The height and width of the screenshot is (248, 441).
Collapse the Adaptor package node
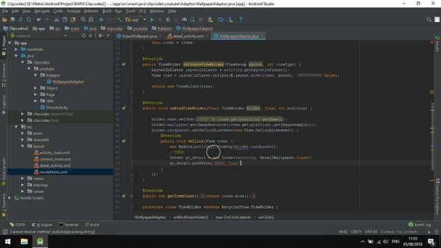[x=35, y=75]
